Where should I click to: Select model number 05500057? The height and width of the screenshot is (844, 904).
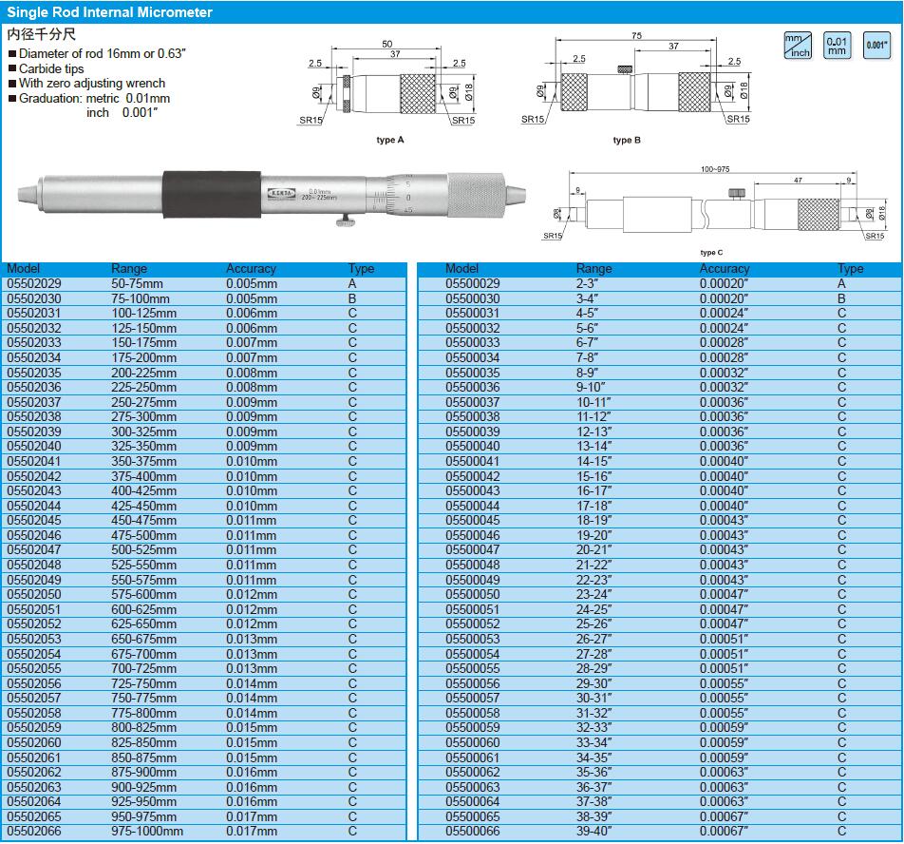pyautogui.click(x=473, y=698)
